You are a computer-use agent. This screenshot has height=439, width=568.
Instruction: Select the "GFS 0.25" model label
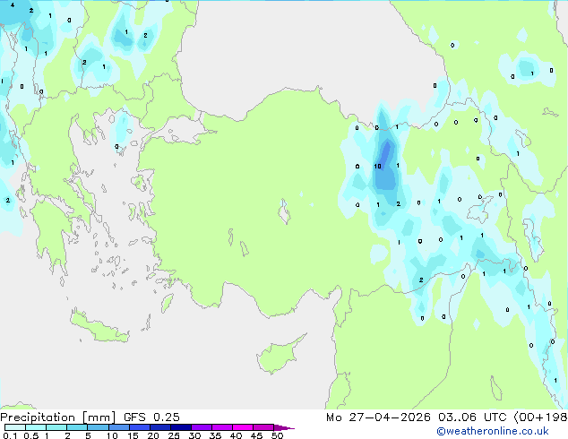[x=151, y=417]
